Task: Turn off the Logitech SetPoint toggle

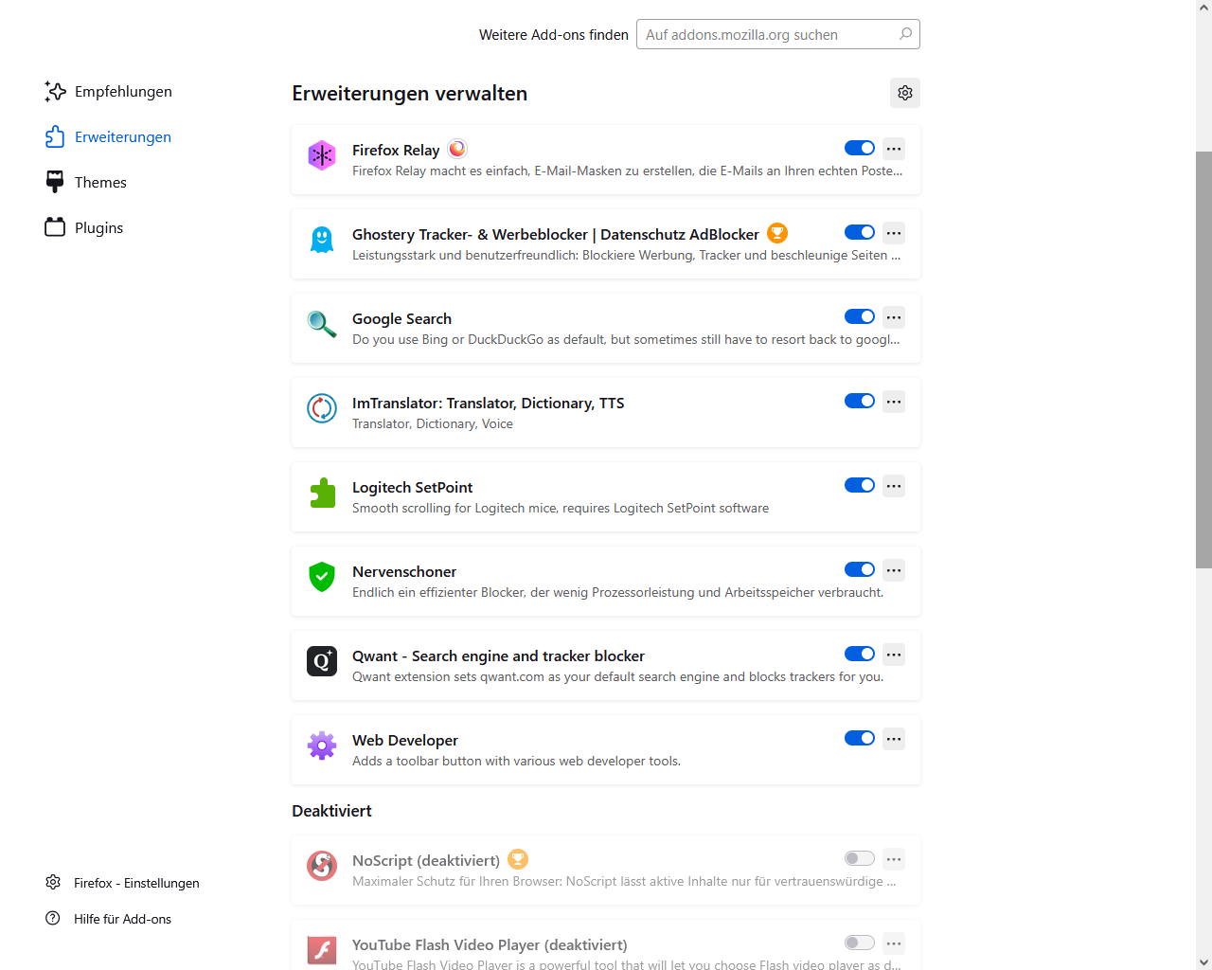Action: click(x=859, y=485)
